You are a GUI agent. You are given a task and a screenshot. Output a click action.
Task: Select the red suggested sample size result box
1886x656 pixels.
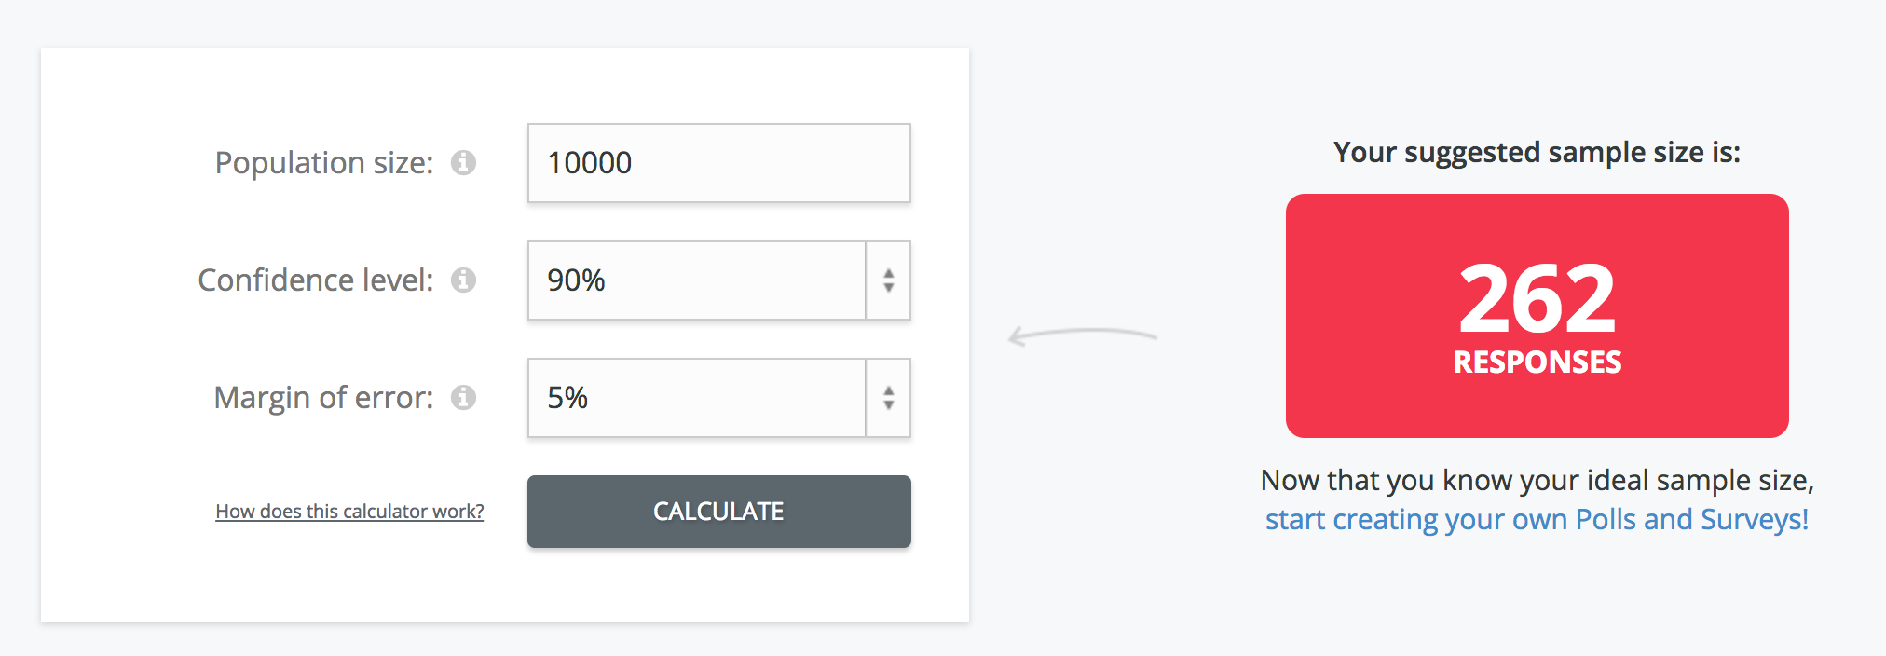click(x=1537, y=316)
